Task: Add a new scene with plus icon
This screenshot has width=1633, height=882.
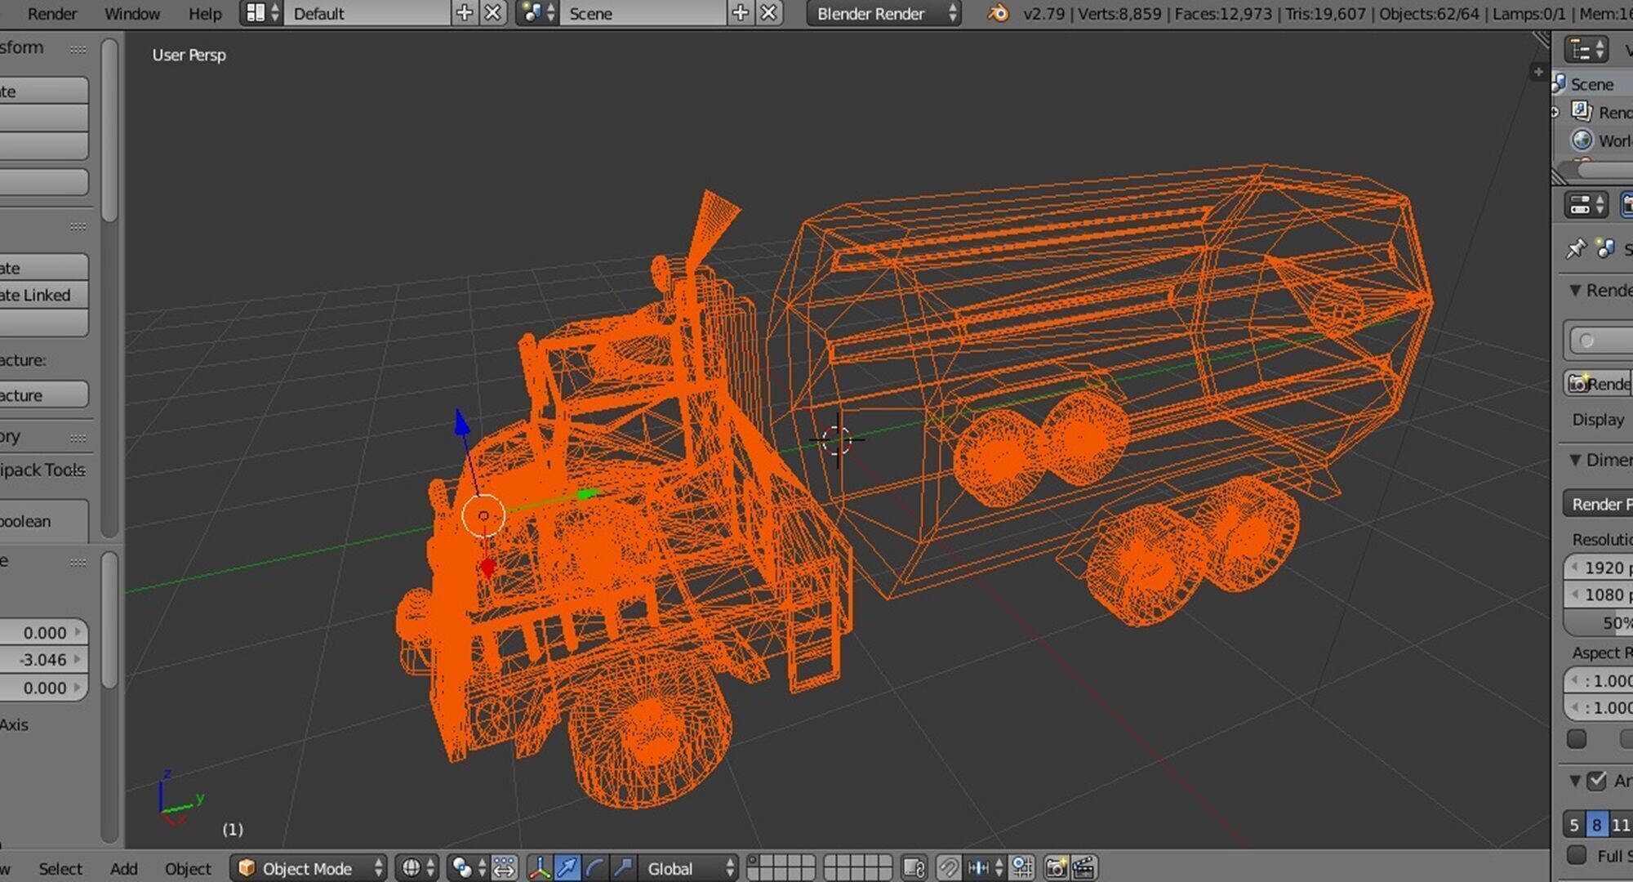Action: click(741, 13)
